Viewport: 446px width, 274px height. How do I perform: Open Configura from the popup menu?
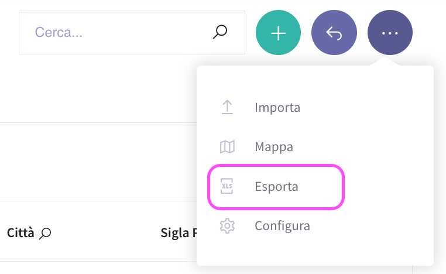[282, 225]
